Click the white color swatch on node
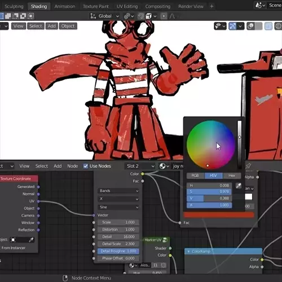282x282 pixels. coord(249,197)
